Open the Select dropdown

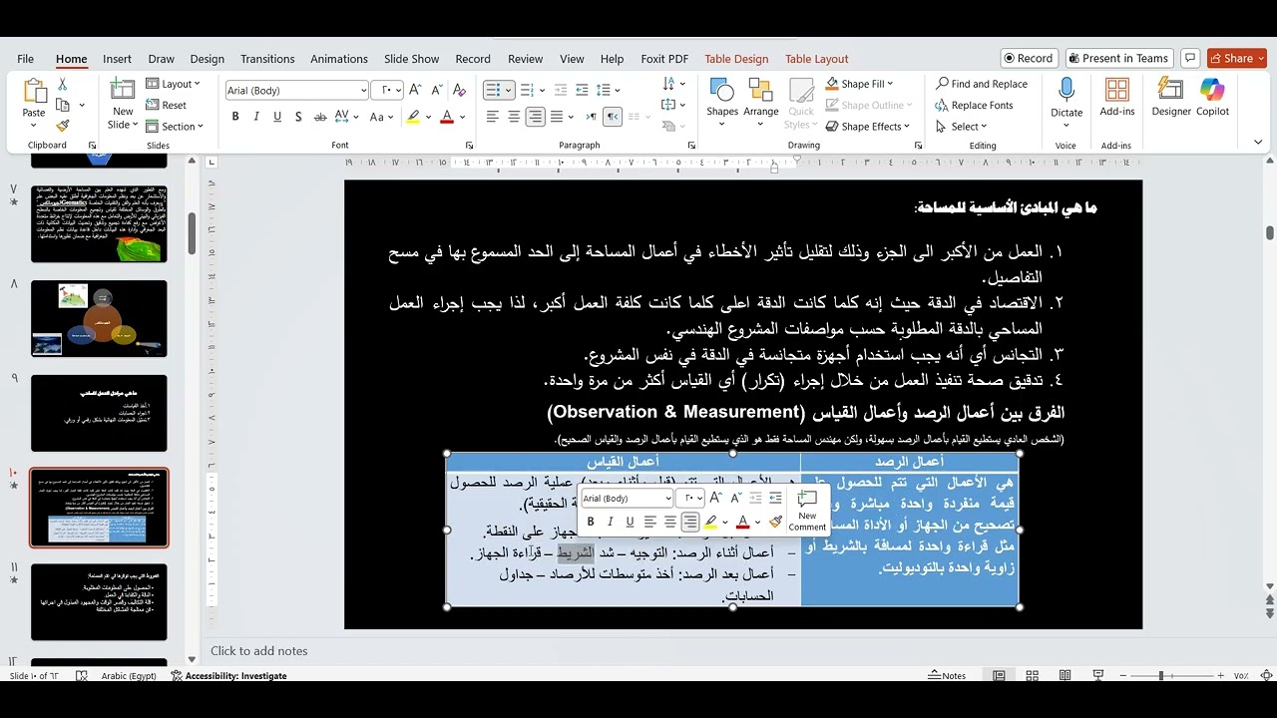pos(962,127)
